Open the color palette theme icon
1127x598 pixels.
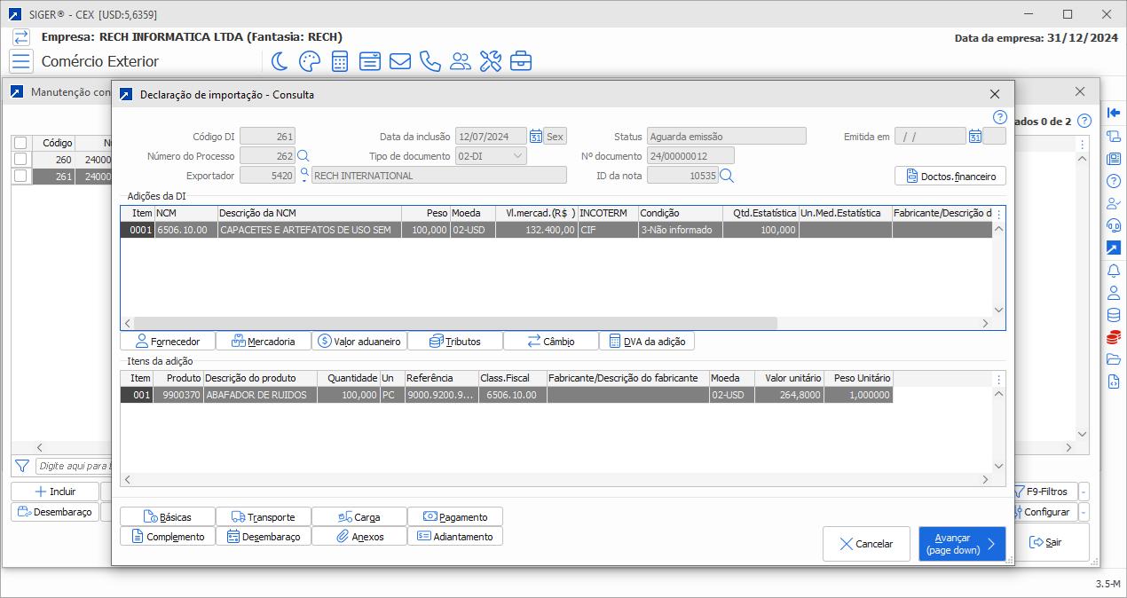[309, 61]
